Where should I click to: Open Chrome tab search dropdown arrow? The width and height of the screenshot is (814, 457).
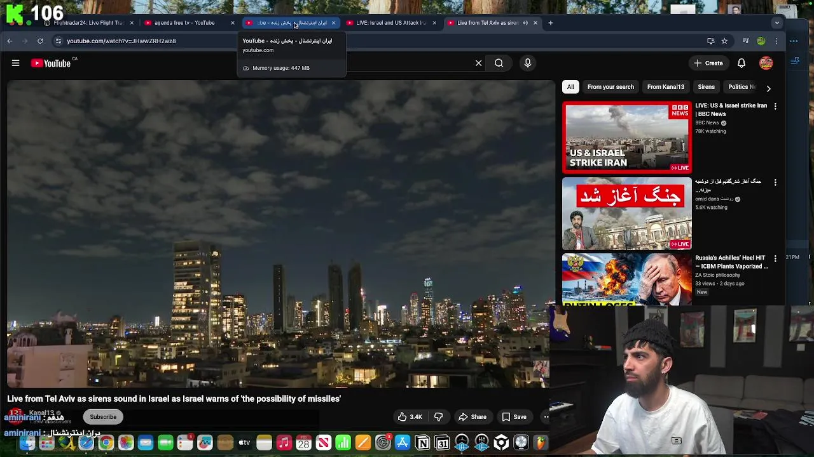(x=776, y=23)
